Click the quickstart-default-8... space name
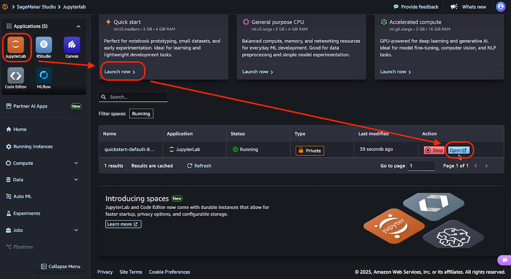 point(129,149)
